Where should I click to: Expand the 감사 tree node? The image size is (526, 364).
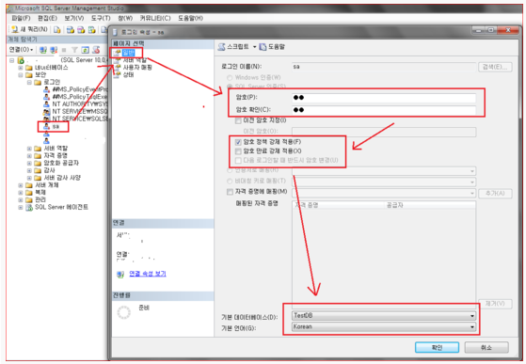click(29, 170)
